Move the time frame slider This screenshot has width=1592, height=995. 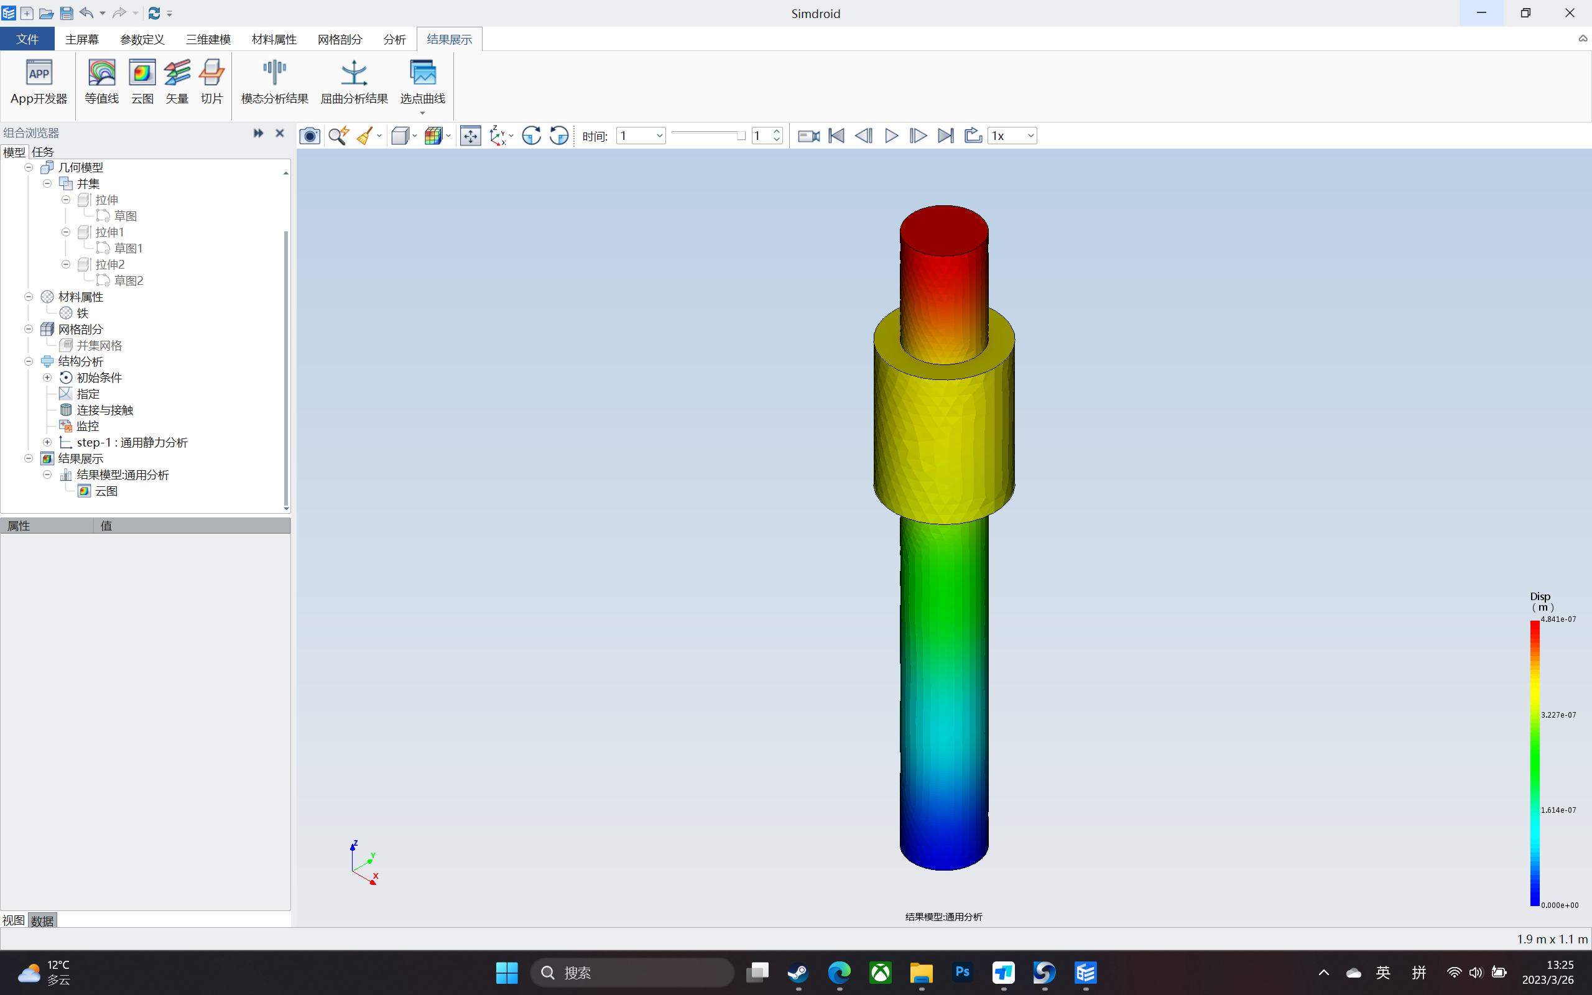[741, 136]
